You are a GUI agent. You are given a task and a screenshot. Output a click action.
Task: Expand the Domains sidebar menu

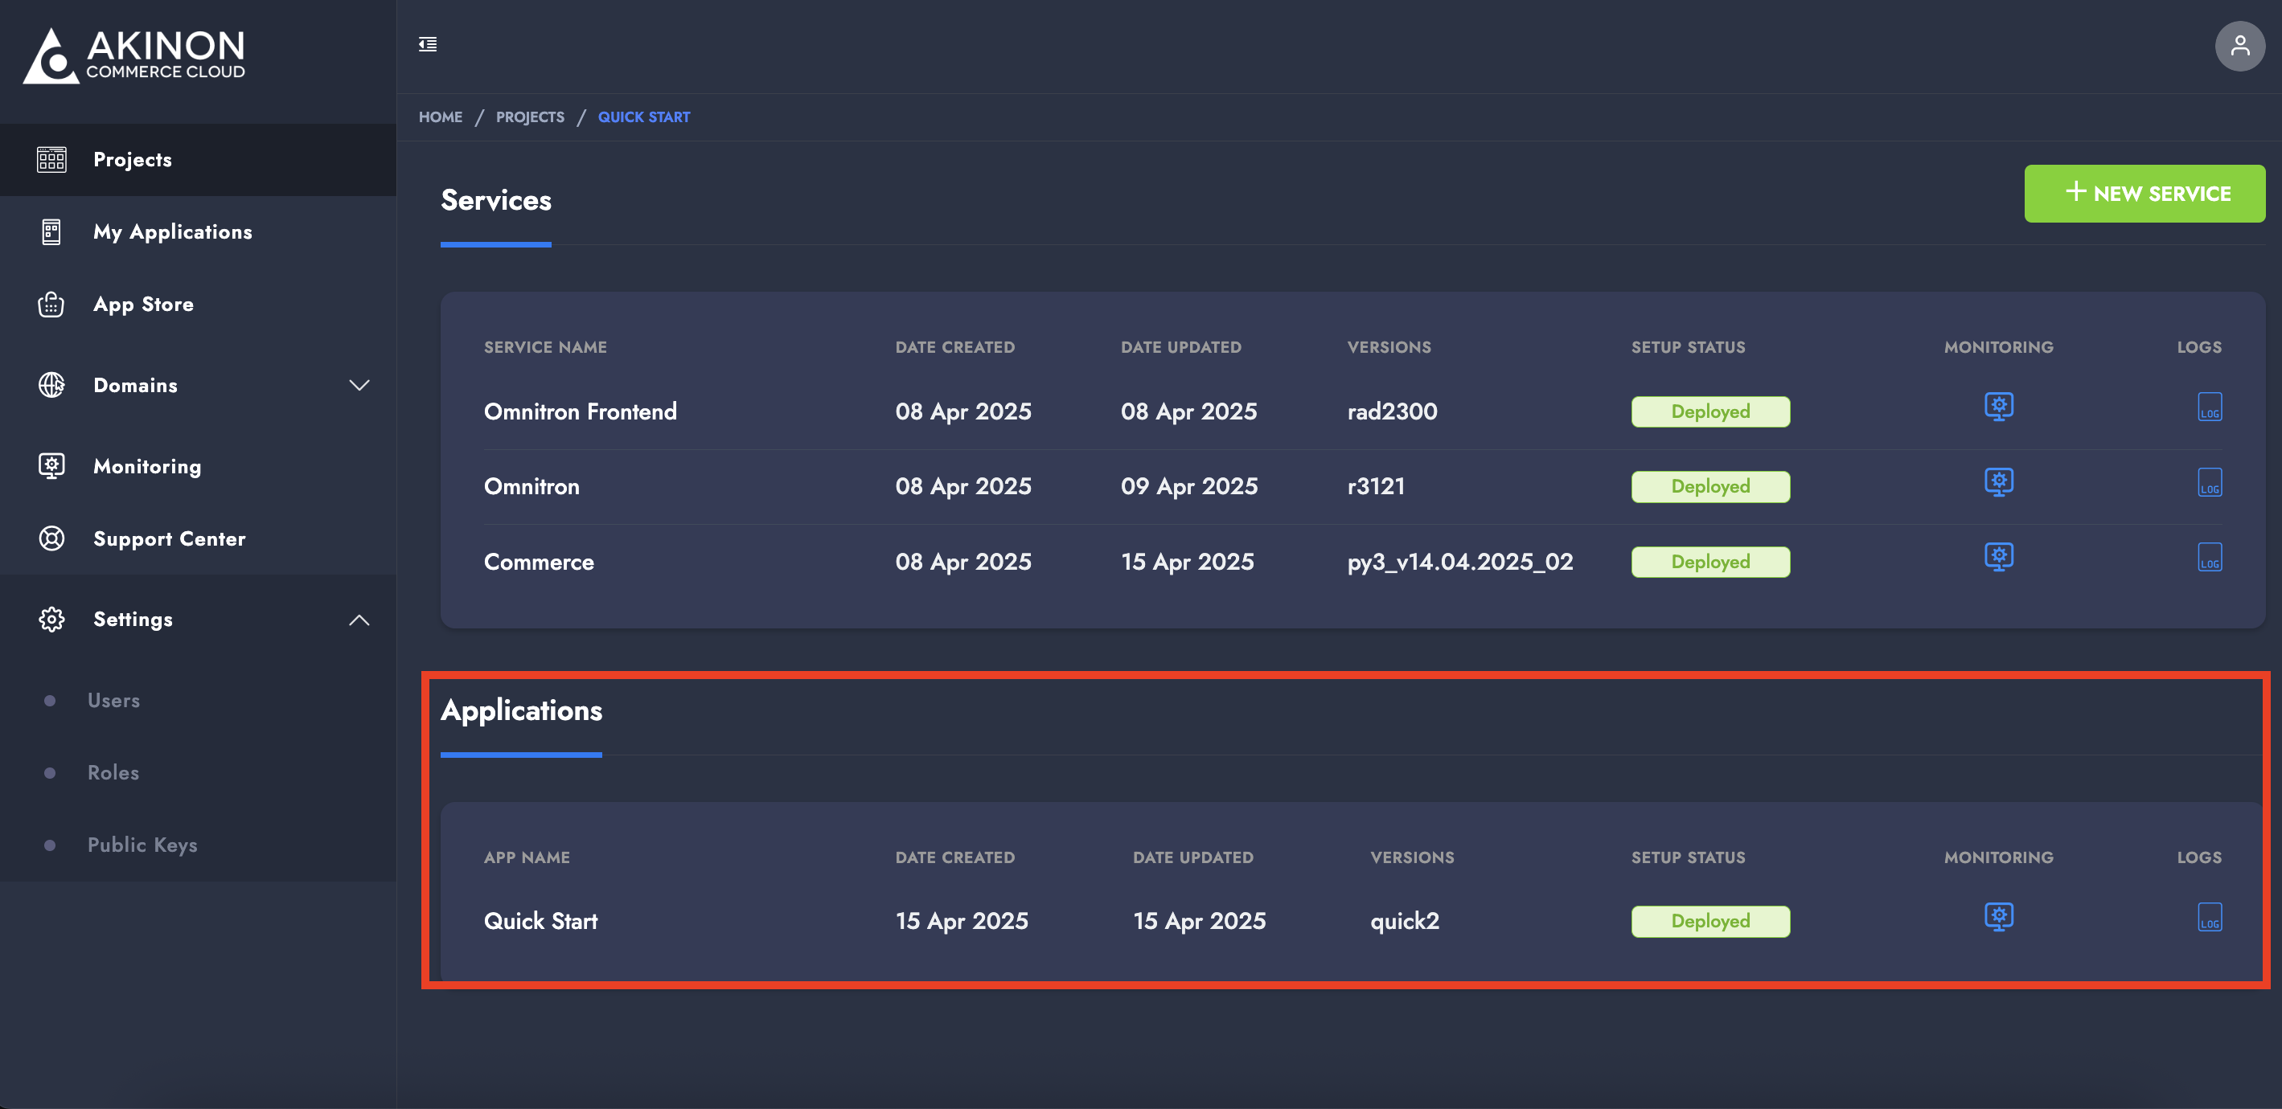pos(359,385)
